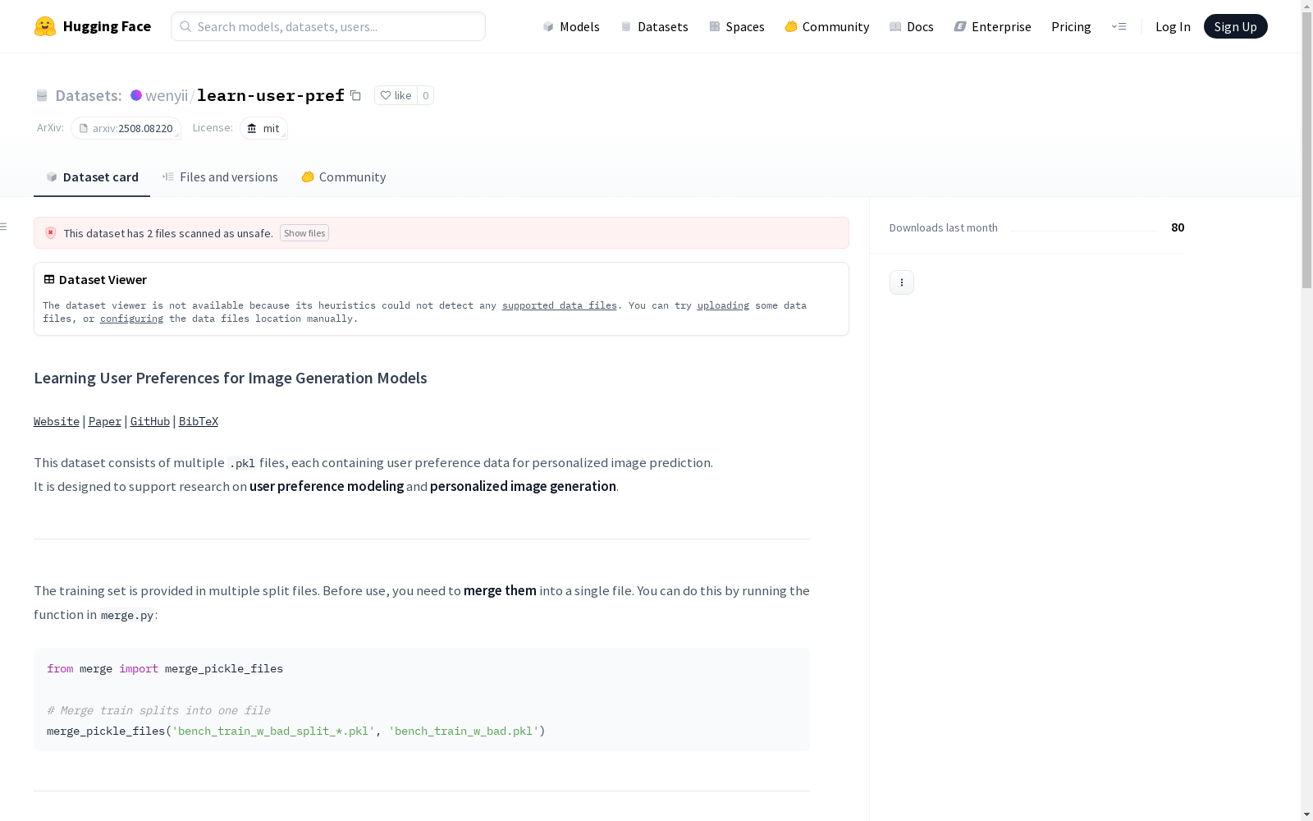
Task: Follow the 'configuring' link in the viewer notice
Action: [131, 319]
